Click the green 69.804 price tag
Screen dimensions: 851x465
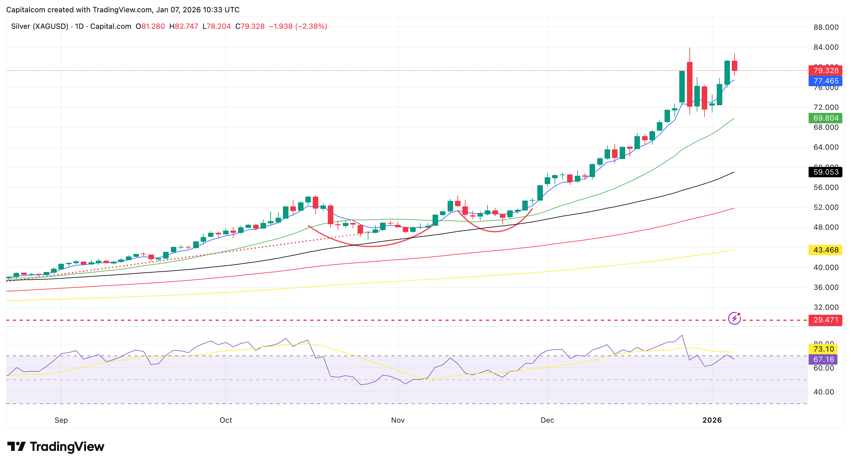(x=825, y=118)
